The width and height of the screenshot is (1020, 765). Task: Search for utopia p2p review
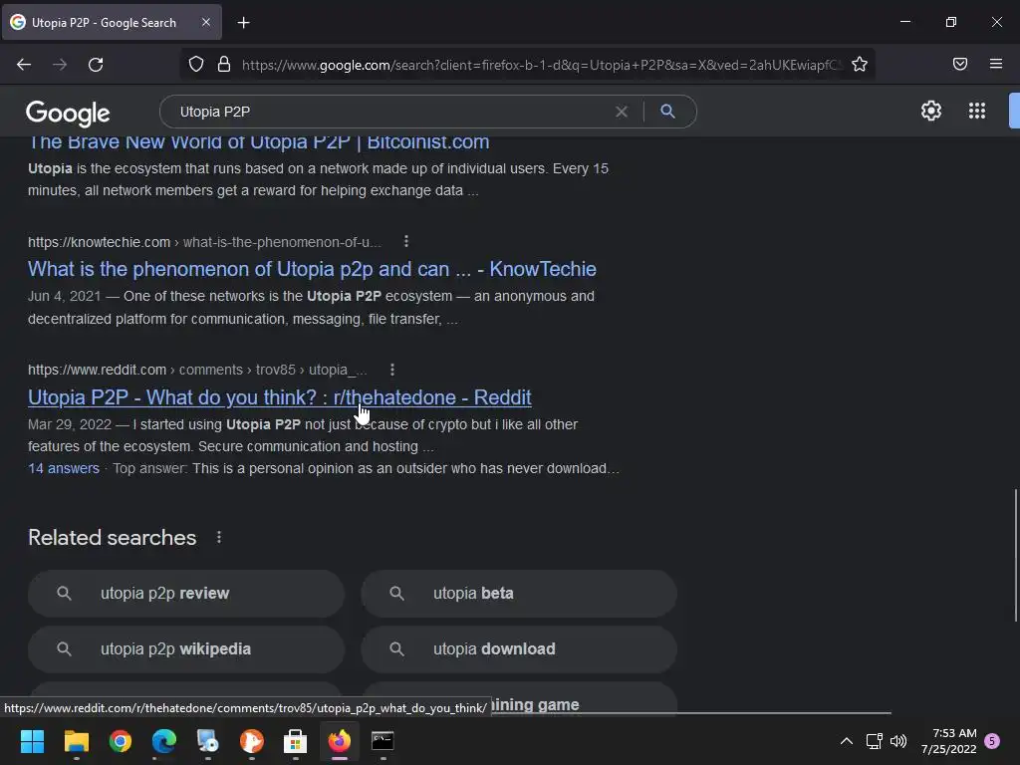(x=186, y=594)
